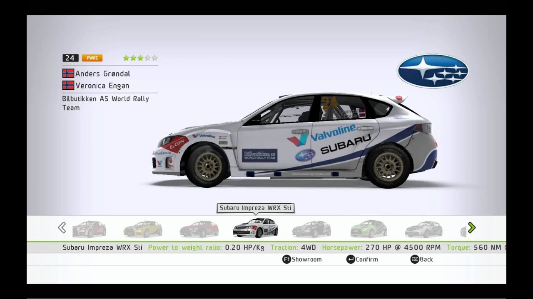Click co-driver name Veronica Engan
Viewport: 533px width, 299px height.
pyautogui.click(x=102, y=86)
